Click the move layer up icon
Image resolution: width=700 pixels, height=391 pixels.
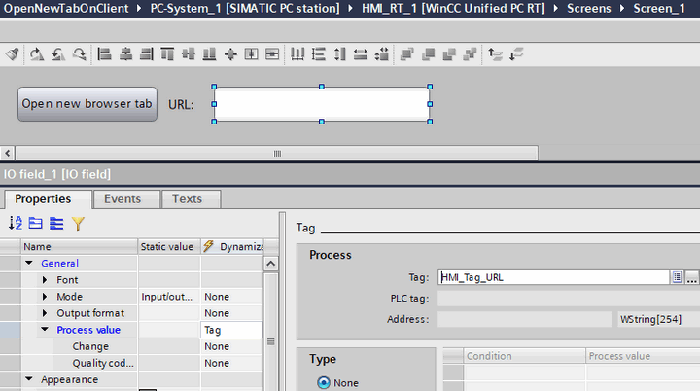coord(495,54)
